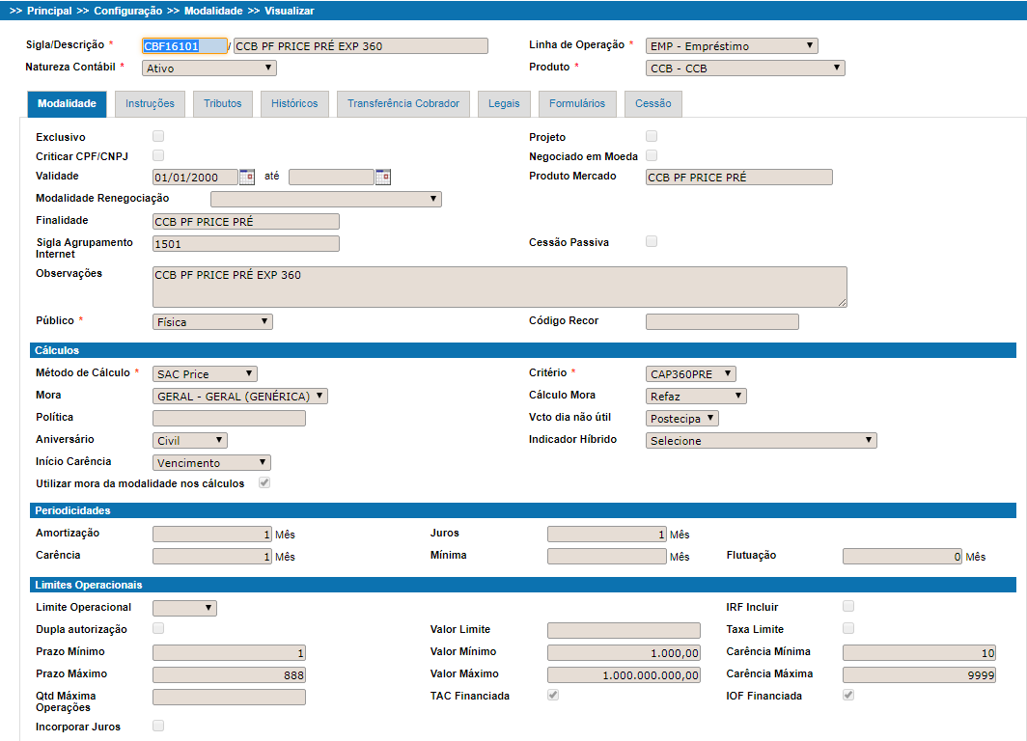The image size is (1027, 741).
Task: Switch to the Instruções tab
Action: (x=150, y=104)
